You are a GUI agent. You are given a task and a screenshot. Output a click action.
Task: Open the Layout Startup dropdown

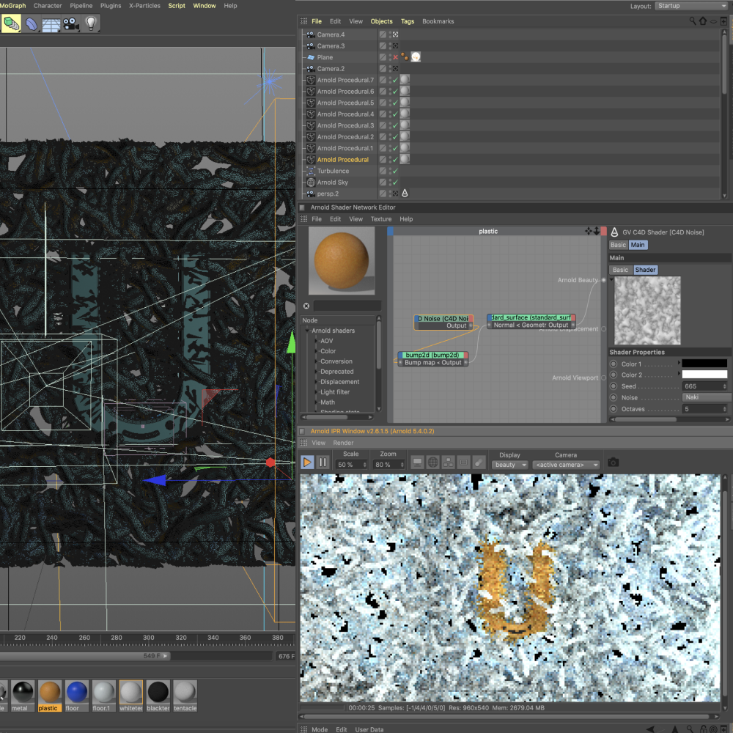click(x=691, y=6)
